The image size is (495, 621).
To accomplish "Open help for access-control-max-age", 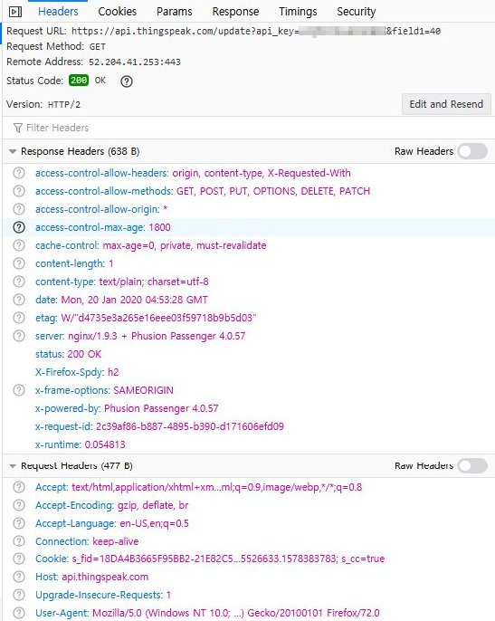I will point(19,227).
